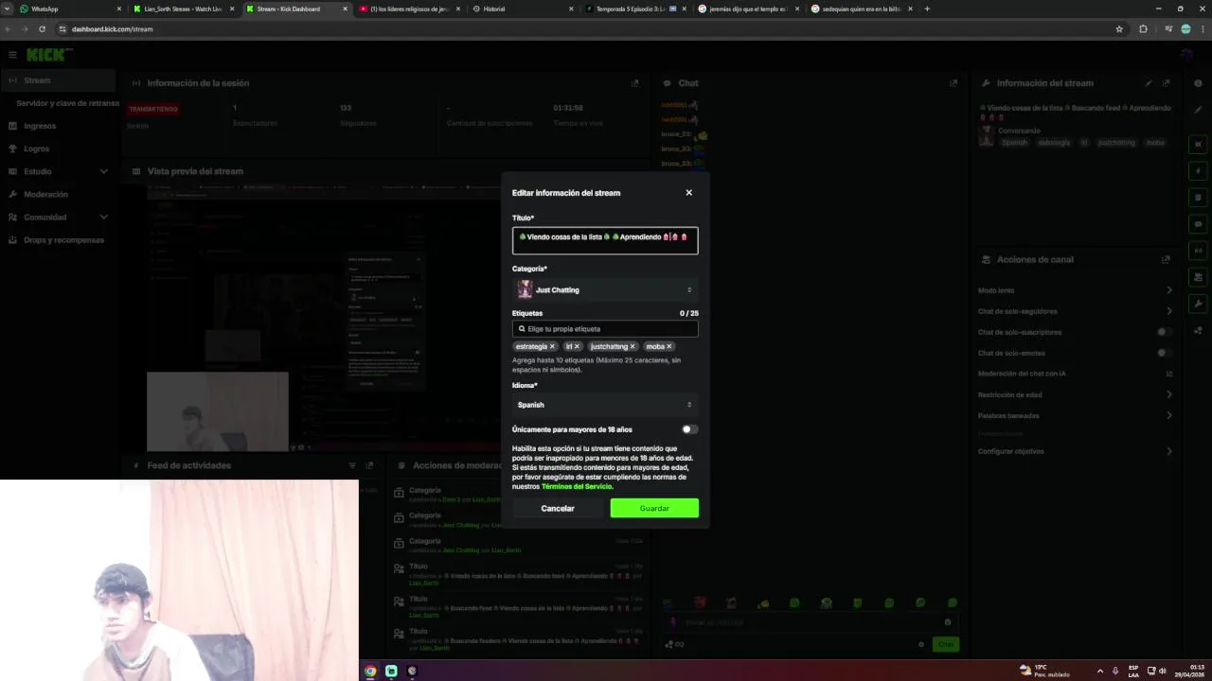
Task: Reload the page
Action: pos(42,29)
